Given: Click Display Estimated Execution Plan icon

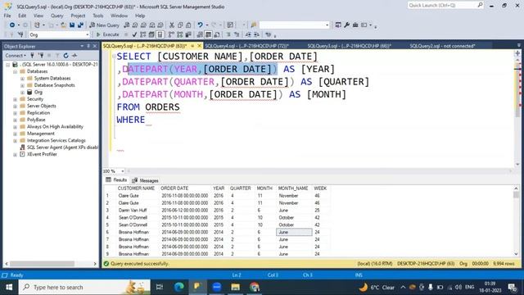Looking at the screenshot, I should (x=143, y=34).
